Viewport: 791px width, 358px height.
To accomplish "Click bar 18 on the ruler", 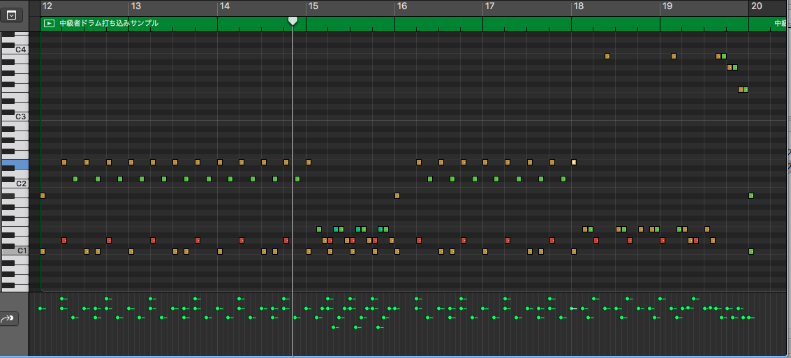I will click(x=579, y=6).
